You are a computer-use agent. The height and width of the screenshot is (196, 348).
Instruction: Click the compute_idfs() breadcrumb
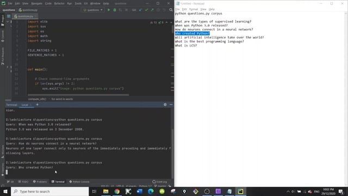pyautogui.click(x=37, y=99)
